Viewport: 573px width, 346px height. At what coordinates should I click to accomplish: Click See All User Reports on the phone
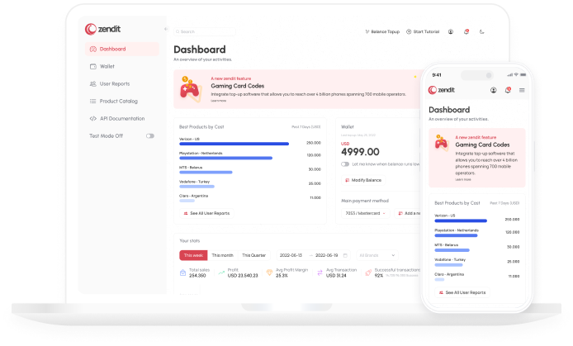click(x=462, y=292)
